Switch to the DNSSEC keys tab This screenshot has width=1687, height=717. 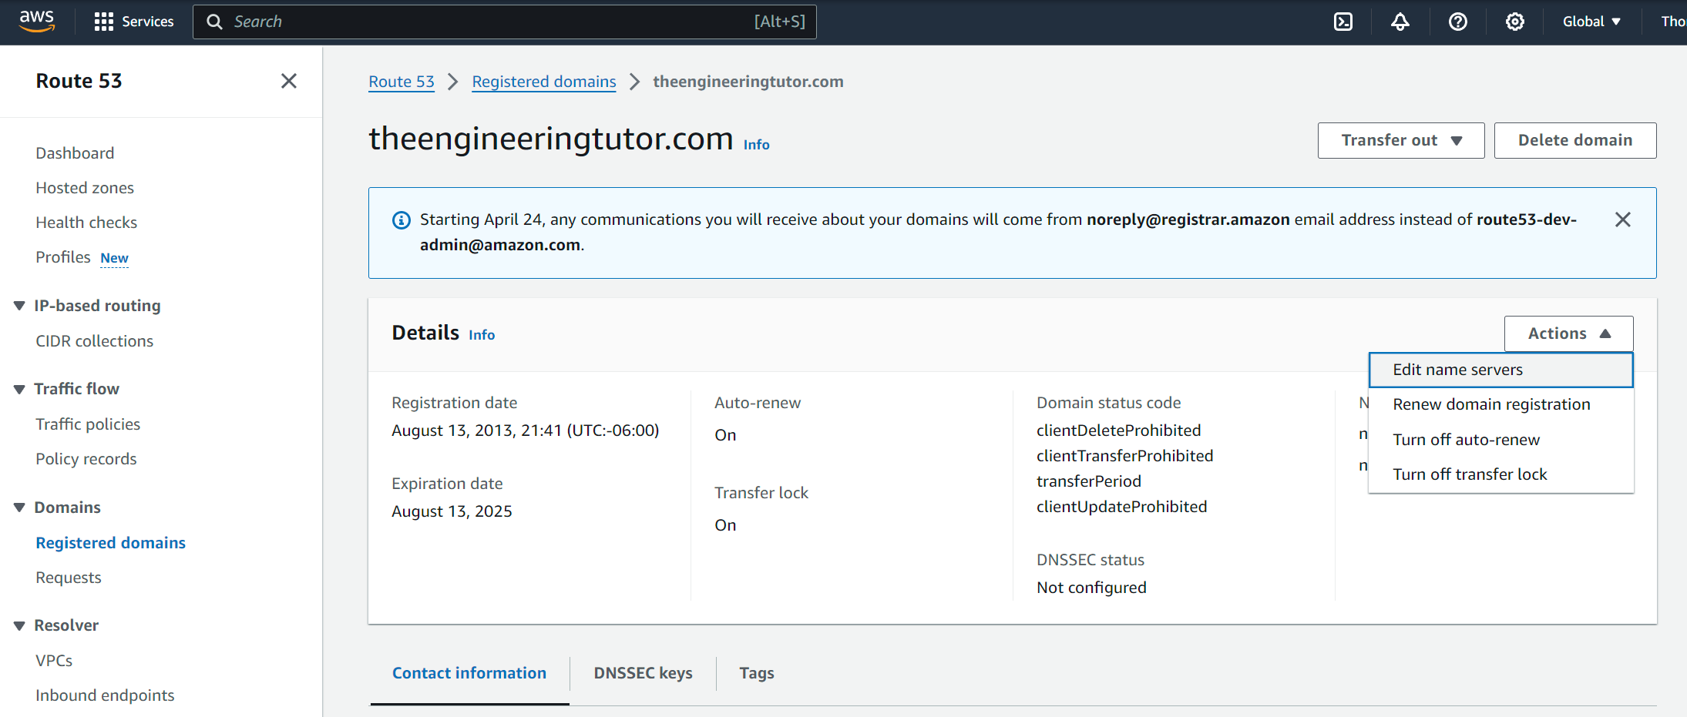[643, 672]
